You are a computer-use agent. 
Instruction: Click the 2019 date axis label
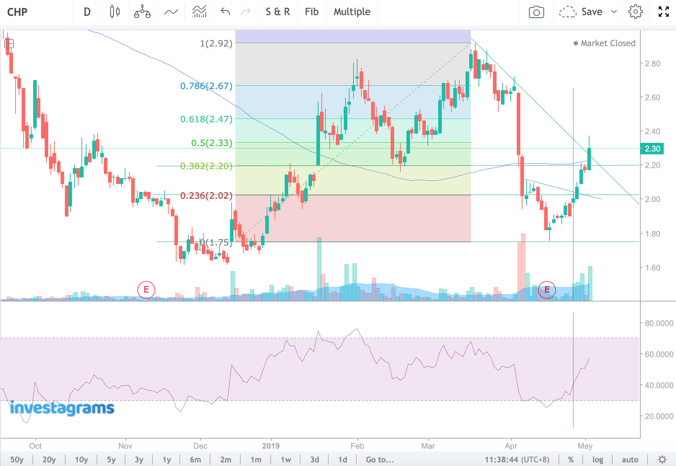click(x=271, y=446)
